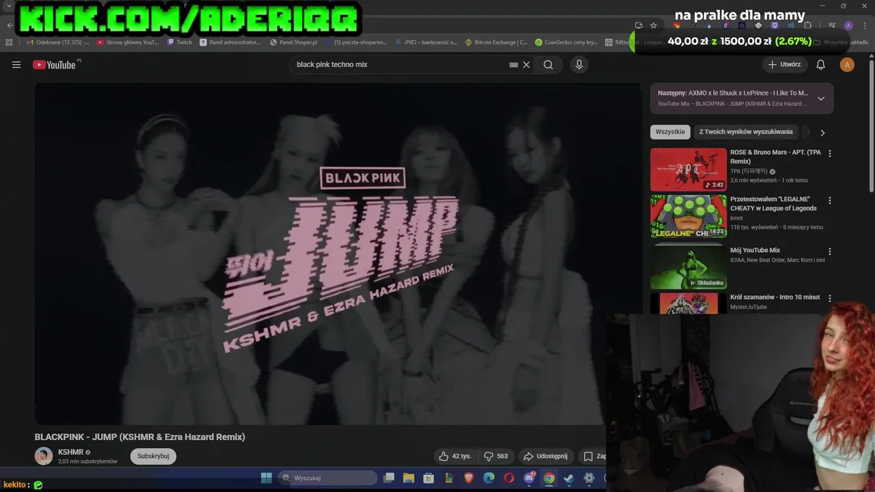This screenshot has height=492, width=875.
Task: Open the KSHMR channel name link
Action: coord(70,452)
